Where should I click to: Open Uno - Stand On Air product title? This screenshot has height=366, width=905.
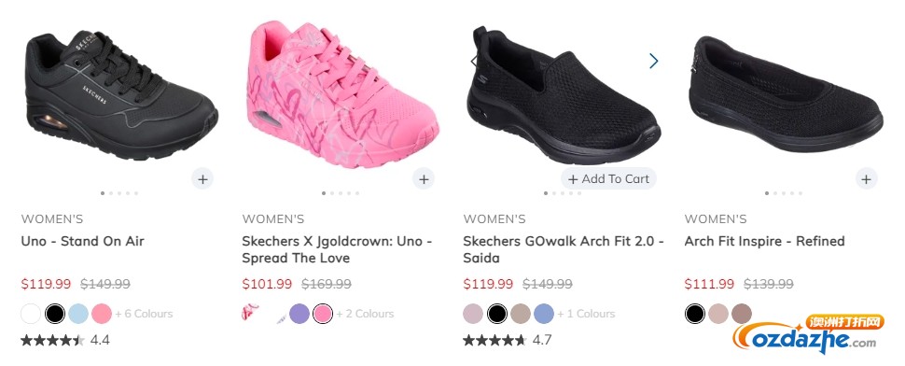(82, 241)
